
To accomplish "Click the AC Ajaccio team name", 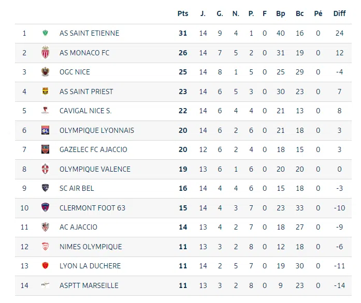I will [78, 227].
